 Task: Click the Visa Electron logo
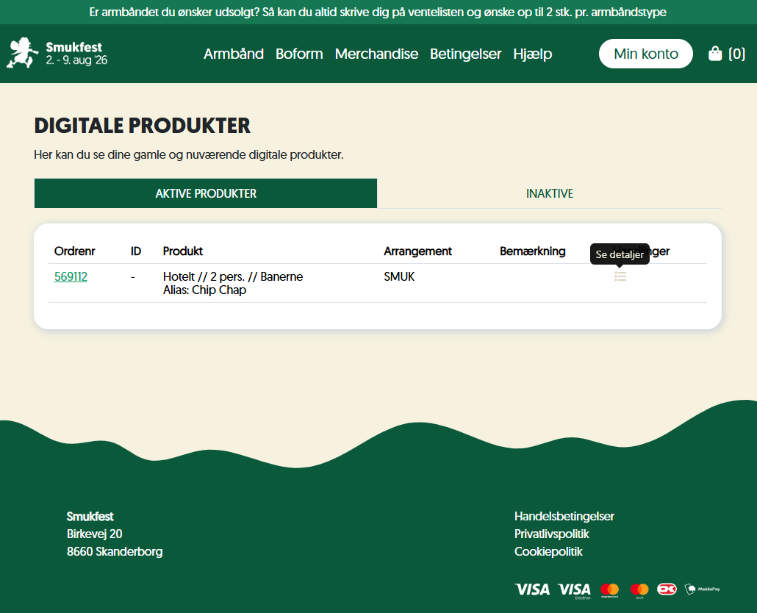(x=574, y=590)
